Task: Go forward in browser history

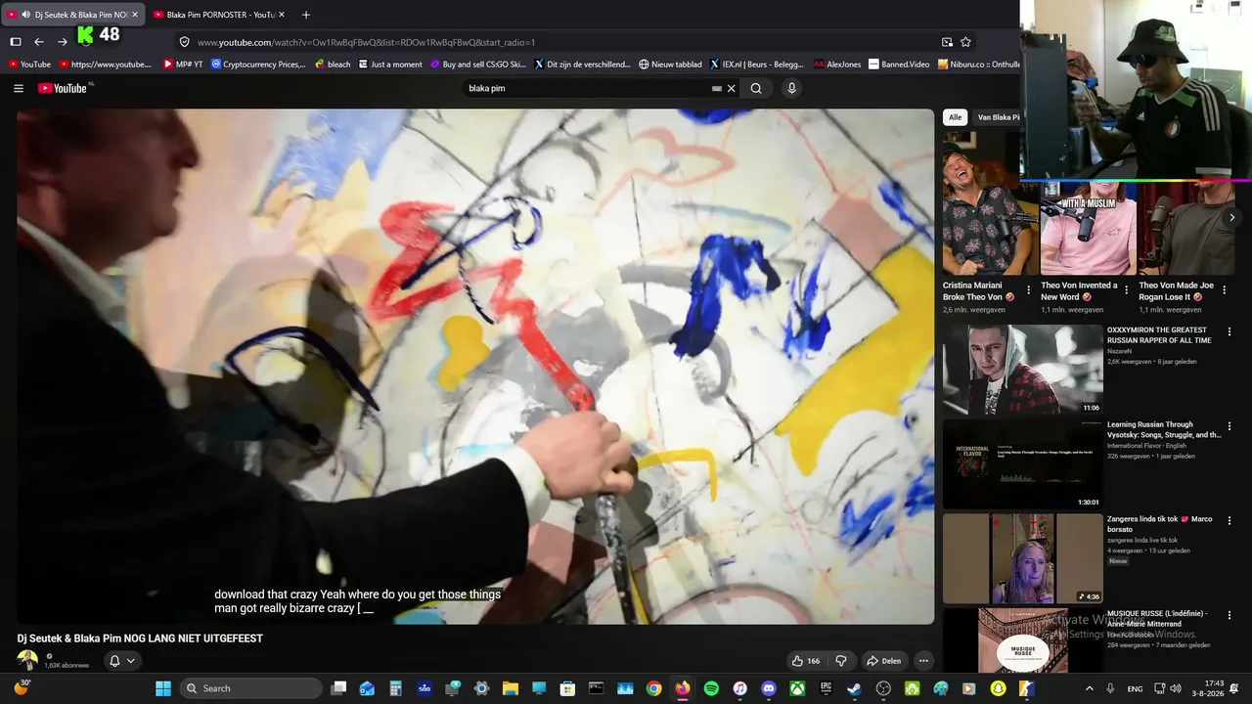Action: (63, 42)
